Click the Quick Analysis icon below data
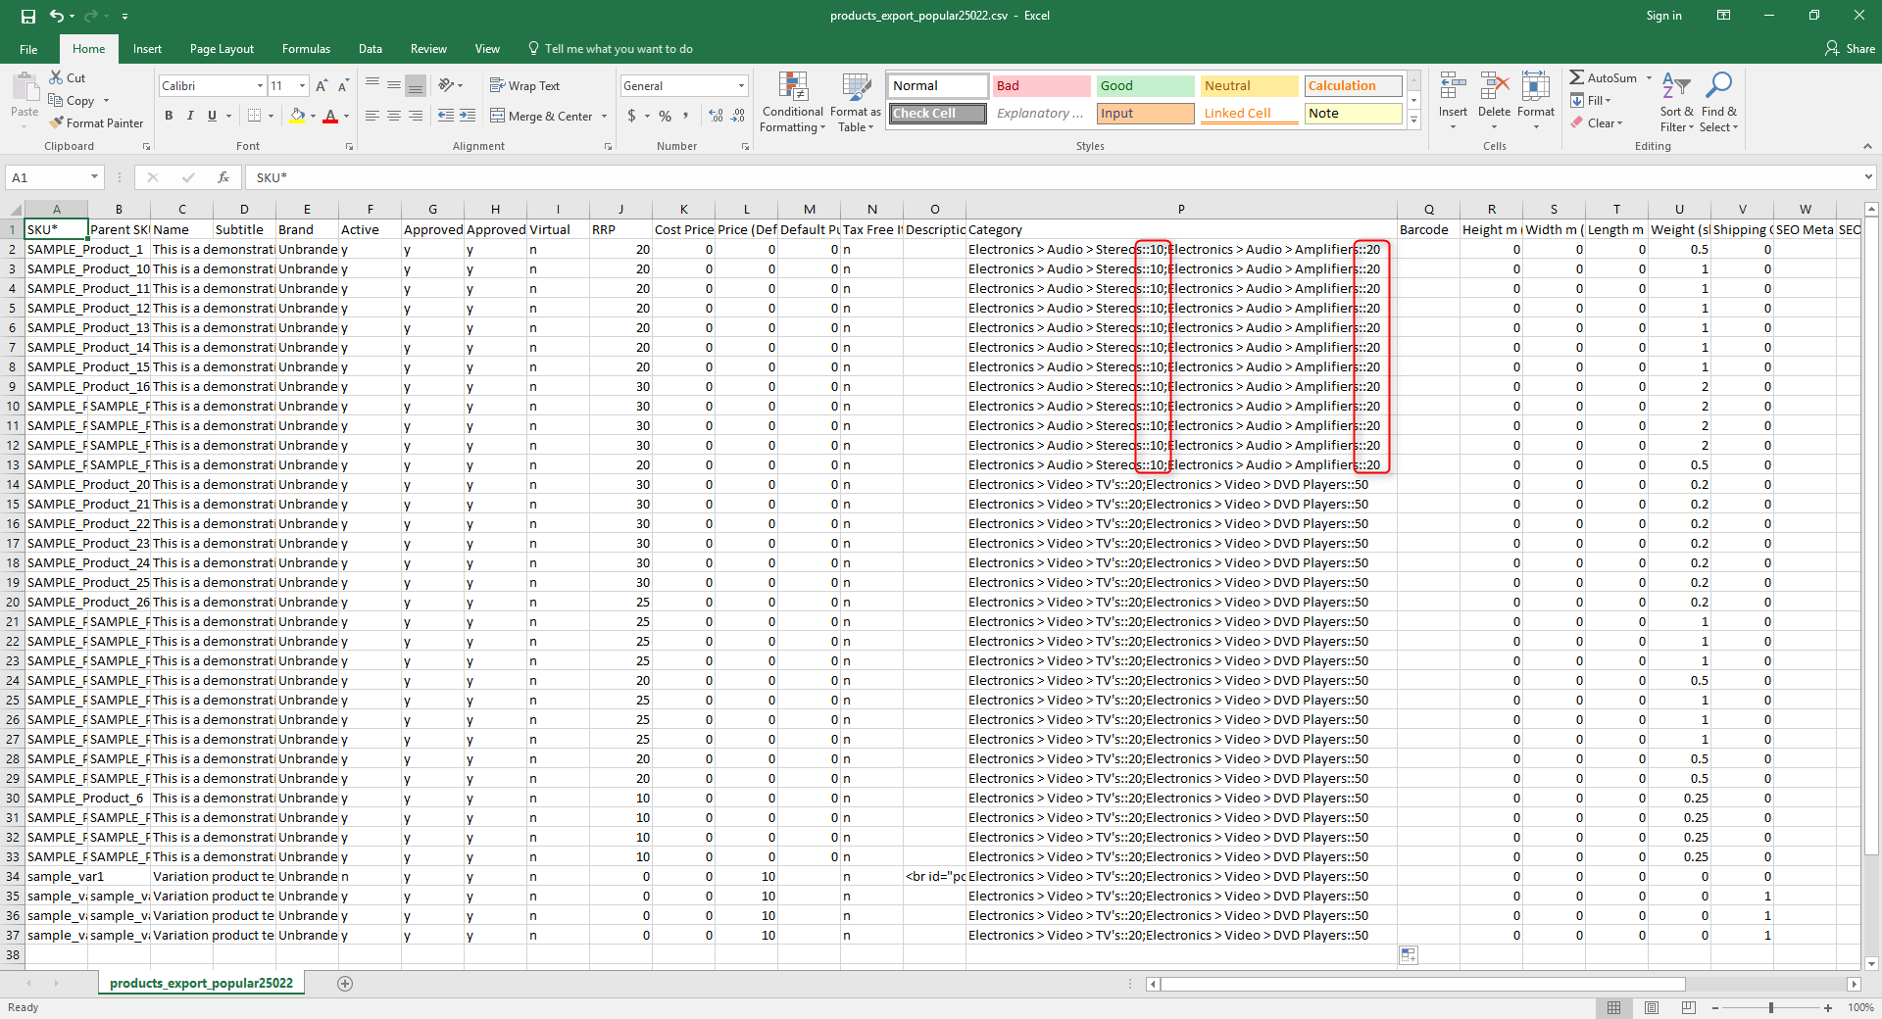This screenshot has height=1019, width=1882. pyautogui.click(x=1409, y=955)
